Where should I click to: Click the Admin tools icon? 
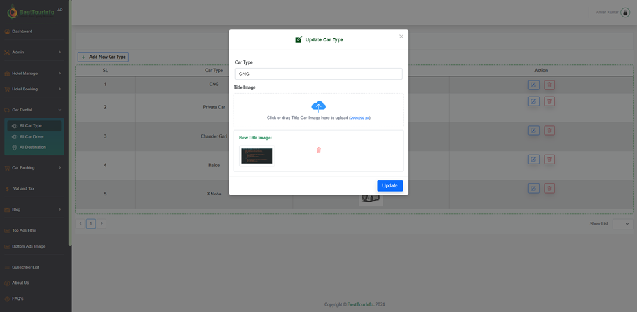click(7, 52)
